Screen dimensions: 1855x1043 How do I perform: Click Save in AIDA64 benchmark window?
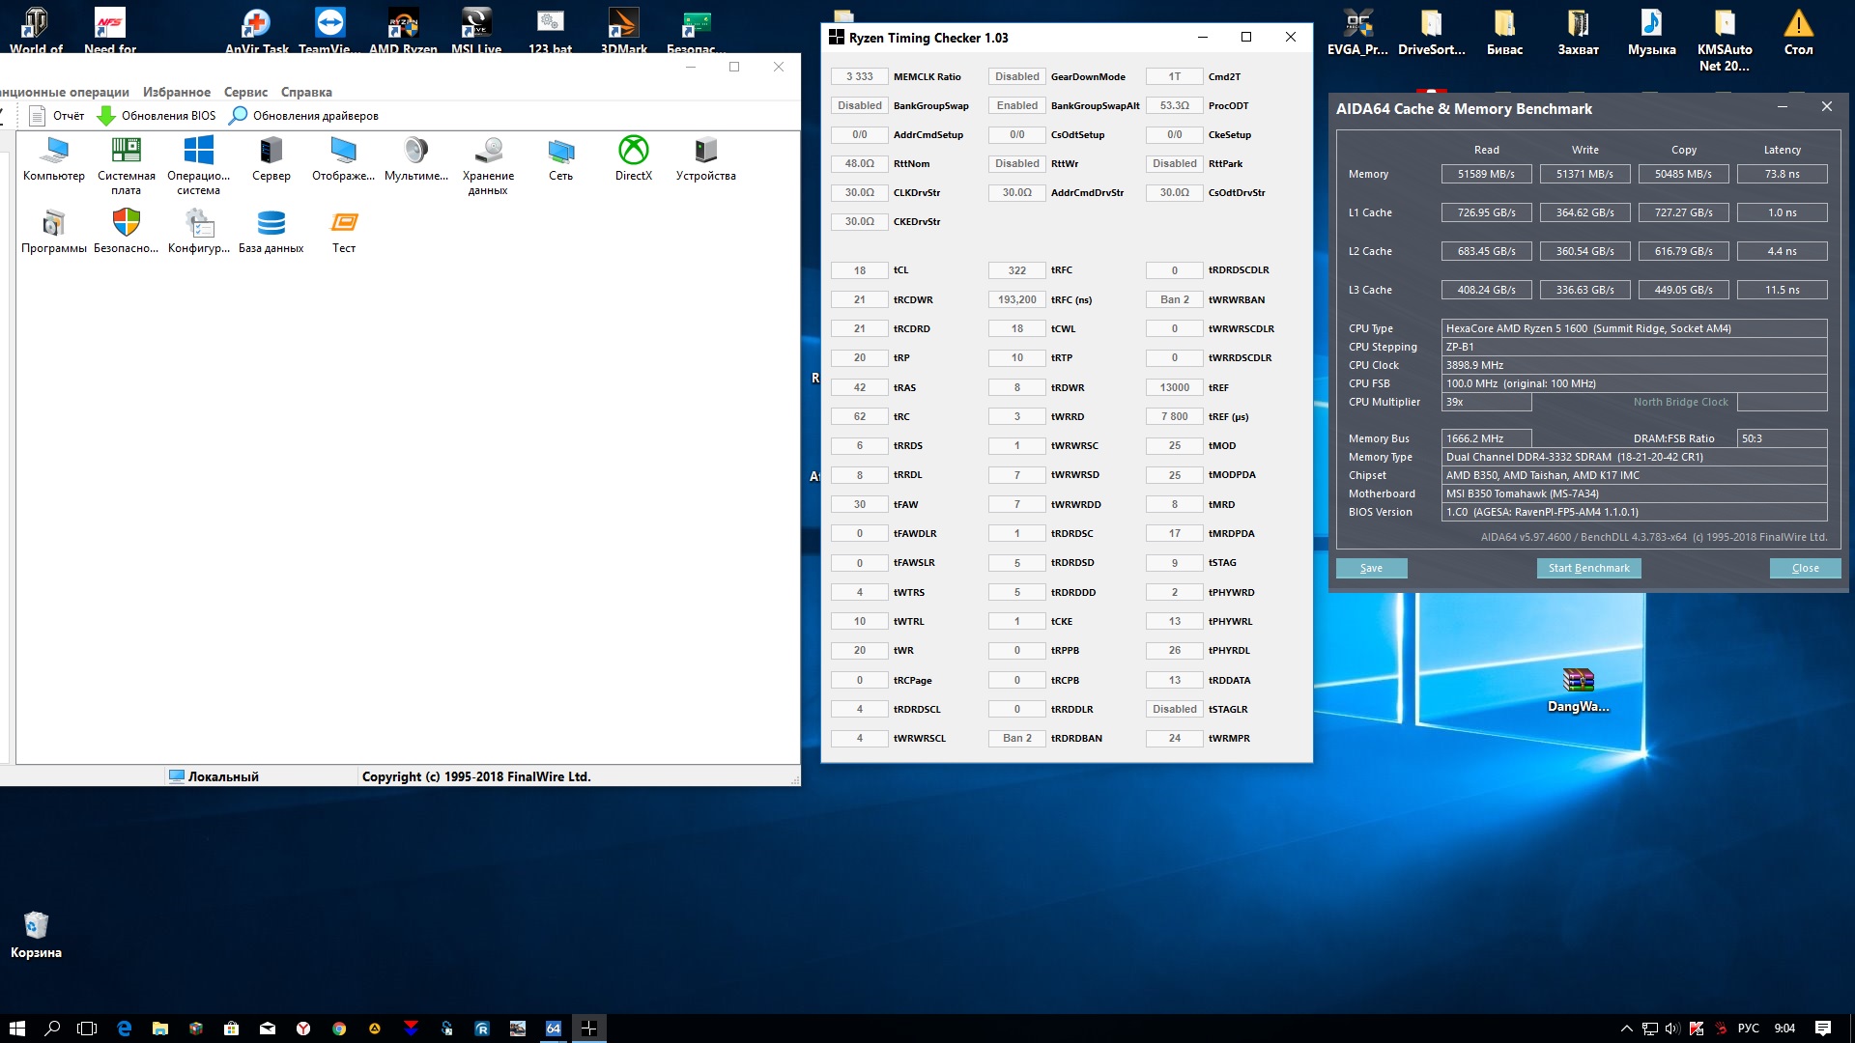pos(1371,568)
